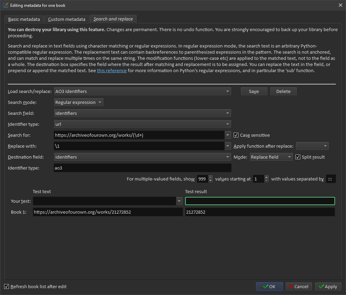Delete the saved AO3 Identifiers search
Screen dimensions: 346x295
click(x=283, y=91)
